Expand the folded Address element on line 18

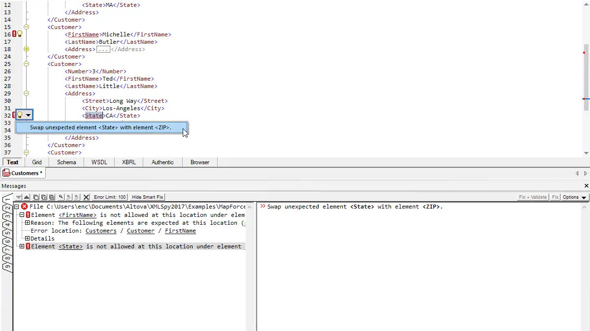coord(27,49)
